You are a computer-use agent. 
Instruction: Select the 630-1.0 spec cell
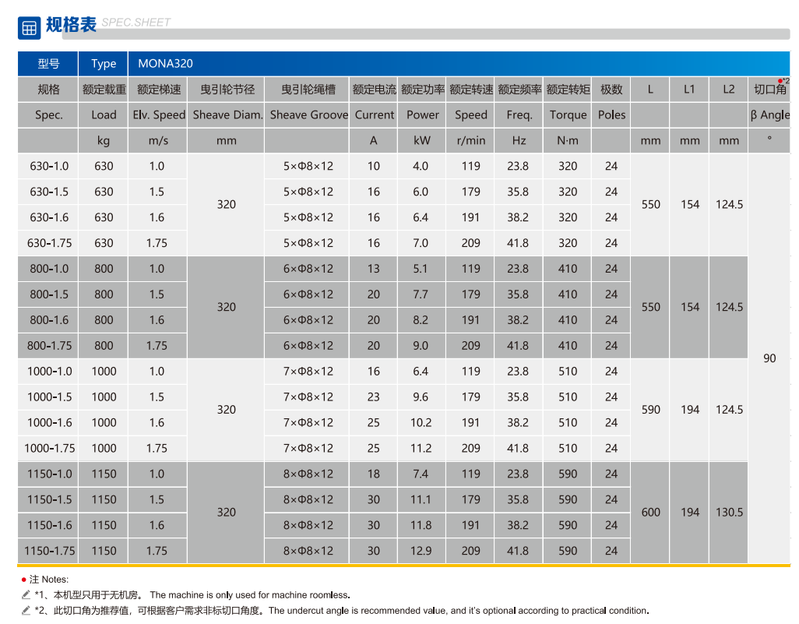49,166
